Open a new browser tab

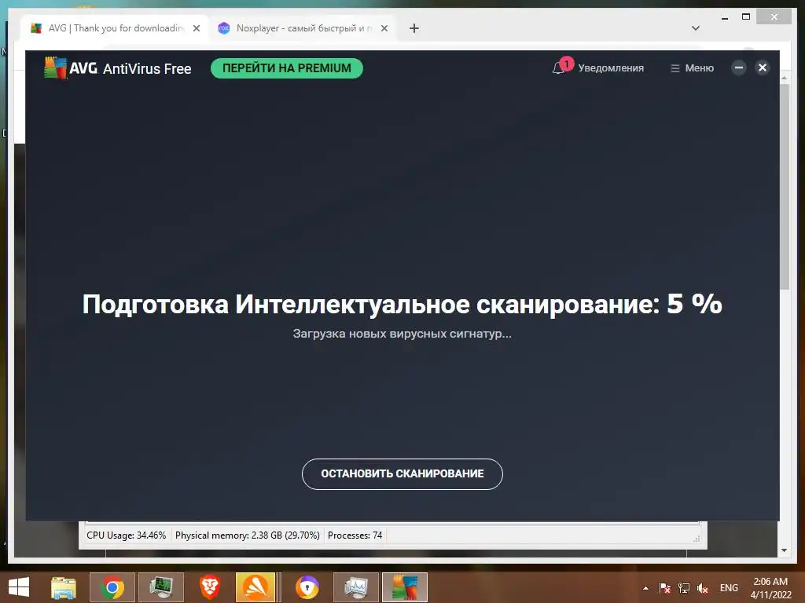pyautogui.click(x=414, y=28)
